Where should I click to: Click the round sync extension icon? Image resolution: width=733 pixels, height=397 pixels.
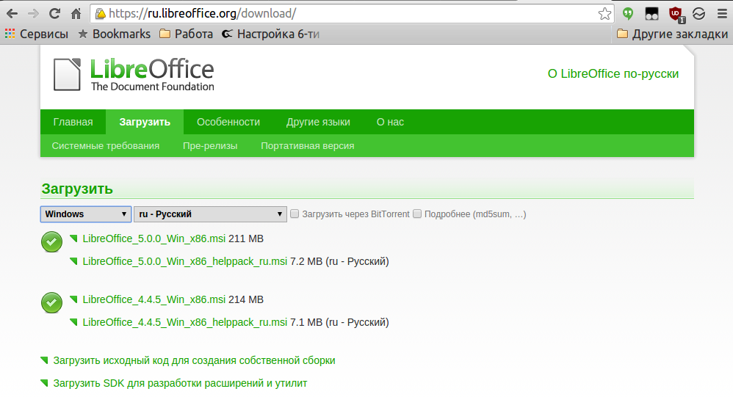[699, 14]
